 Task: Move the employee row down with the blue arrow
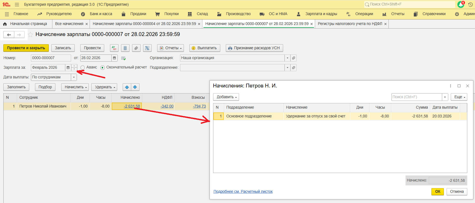pos(135,87)
